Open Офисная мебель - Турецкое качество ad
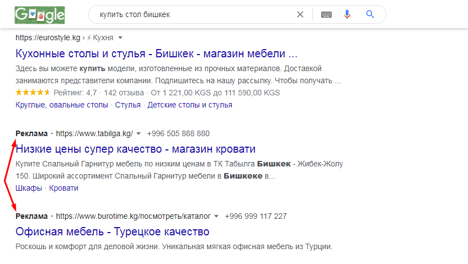The image size is (468, 264). (113, 231)
